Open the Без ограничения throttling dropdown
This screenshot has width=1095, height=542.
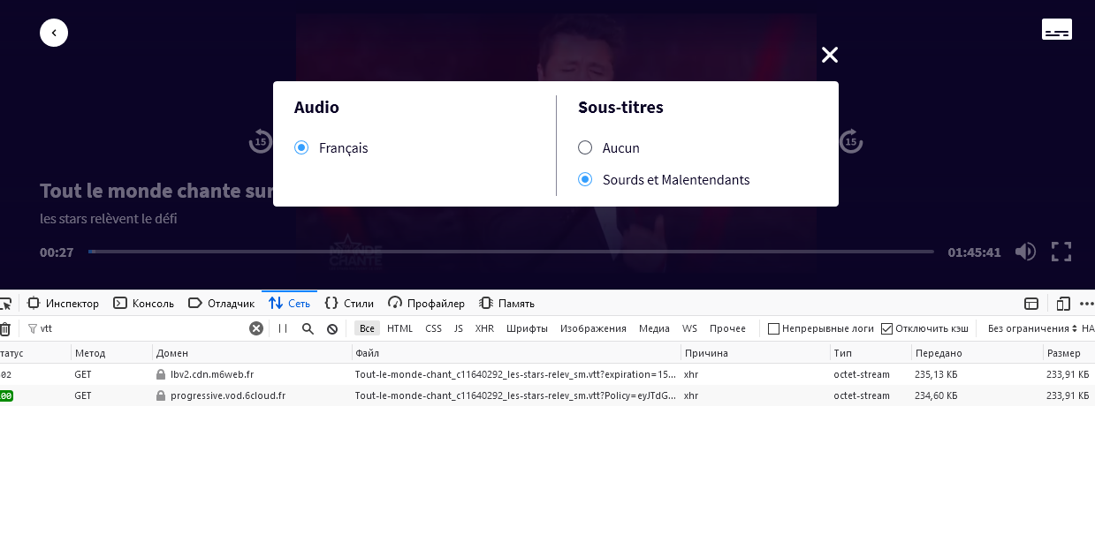(x=1032, y=328)
